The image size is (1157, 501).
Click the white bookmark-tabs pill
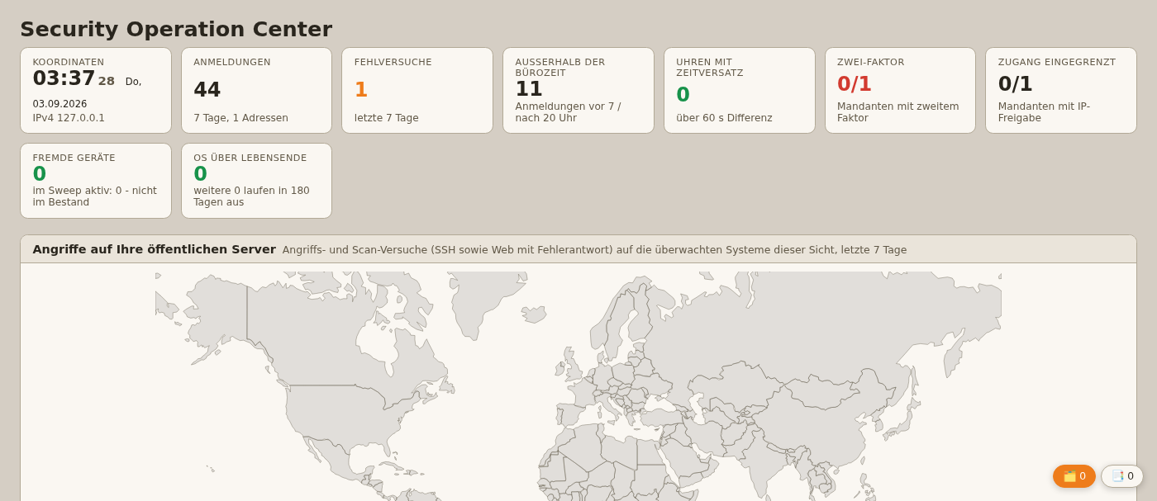pyautogui.click(x=1122, y=476)
